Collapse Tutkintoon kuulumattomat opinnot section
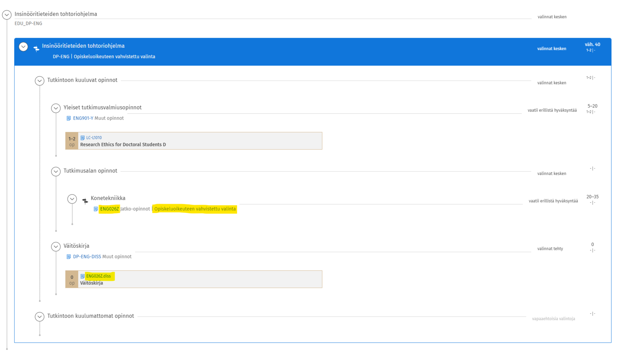This screenshot has height=354, width=623. 39,317
